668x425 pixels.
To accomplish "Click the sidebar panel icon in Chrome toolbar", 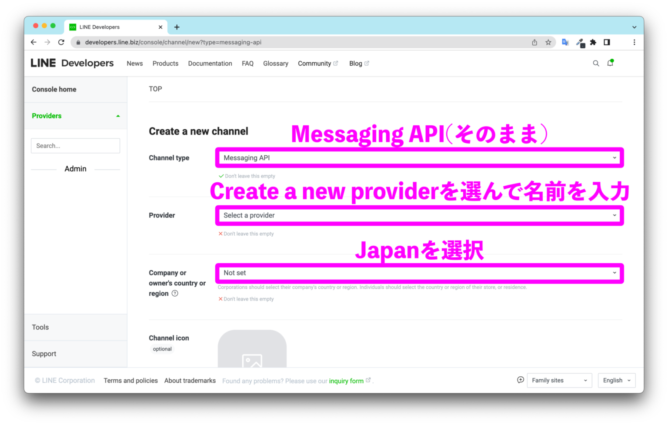I will (x=607, y=42).
